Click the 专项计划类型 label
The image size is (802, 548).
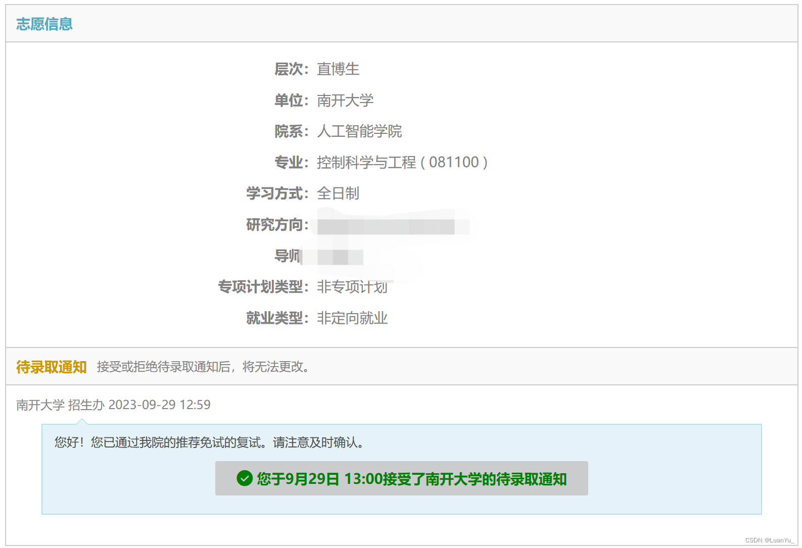(x=263, y=287)
